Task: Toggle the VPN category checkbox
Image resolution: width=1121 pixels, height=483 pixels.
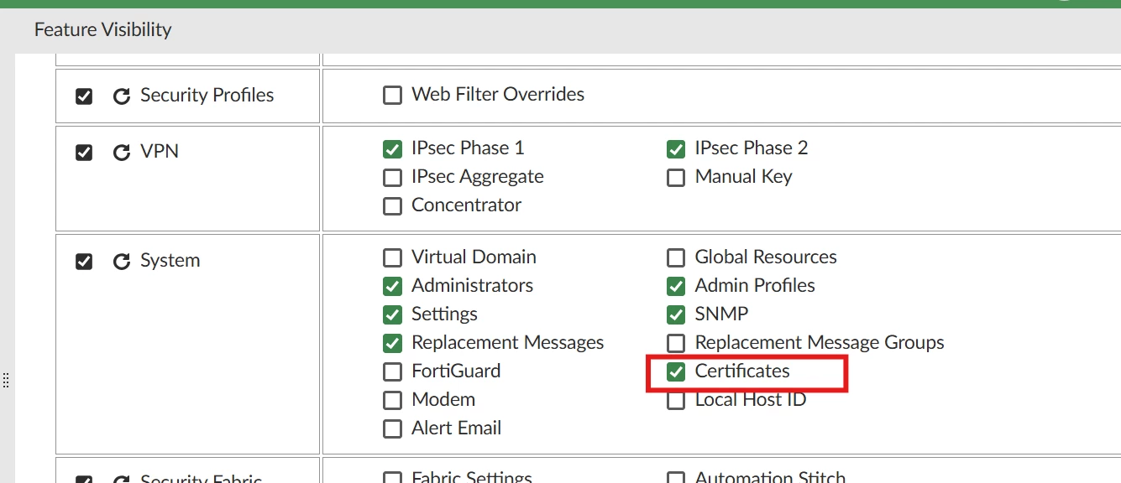Action: [84, 153]
